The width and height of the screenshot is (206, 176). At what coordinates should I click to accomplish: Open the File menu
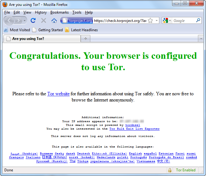tap(7, 12)
